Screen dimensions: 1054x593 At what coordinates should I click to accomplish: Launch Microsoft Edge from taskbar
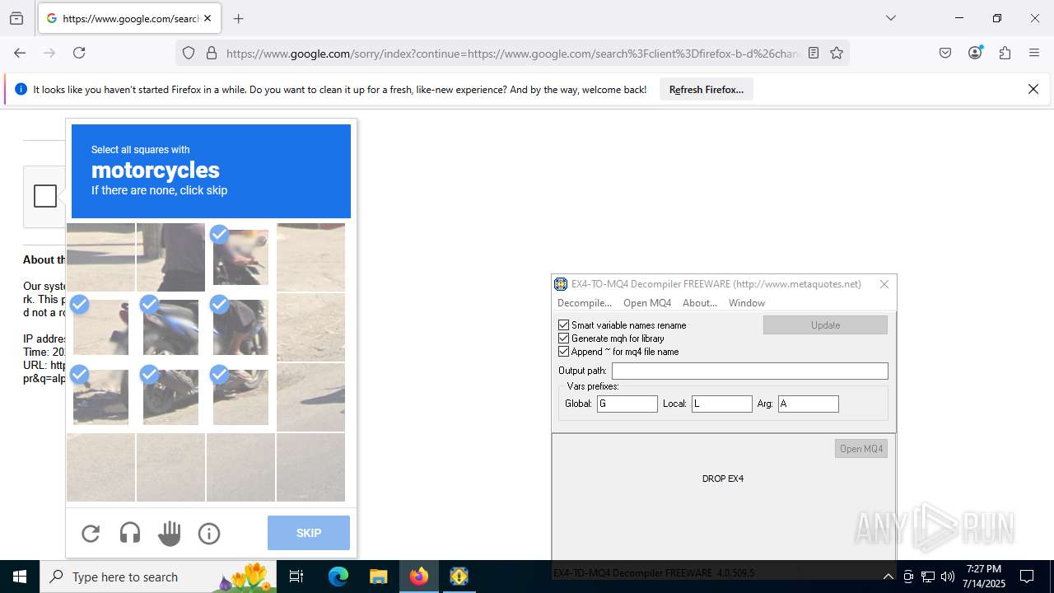coord(338,577)
